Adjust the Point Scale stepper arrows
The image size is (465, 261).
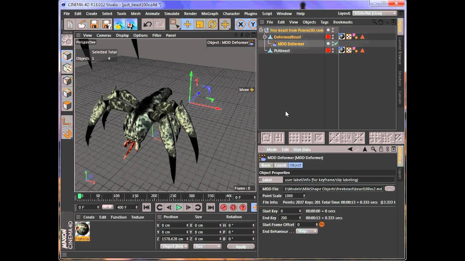click(304, 196)
